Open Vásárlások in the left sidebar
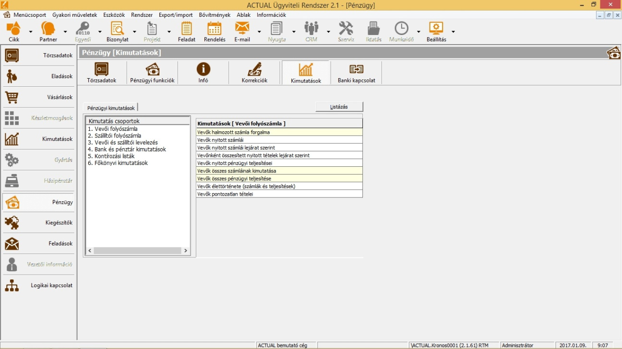 click(x=38, y=97)
